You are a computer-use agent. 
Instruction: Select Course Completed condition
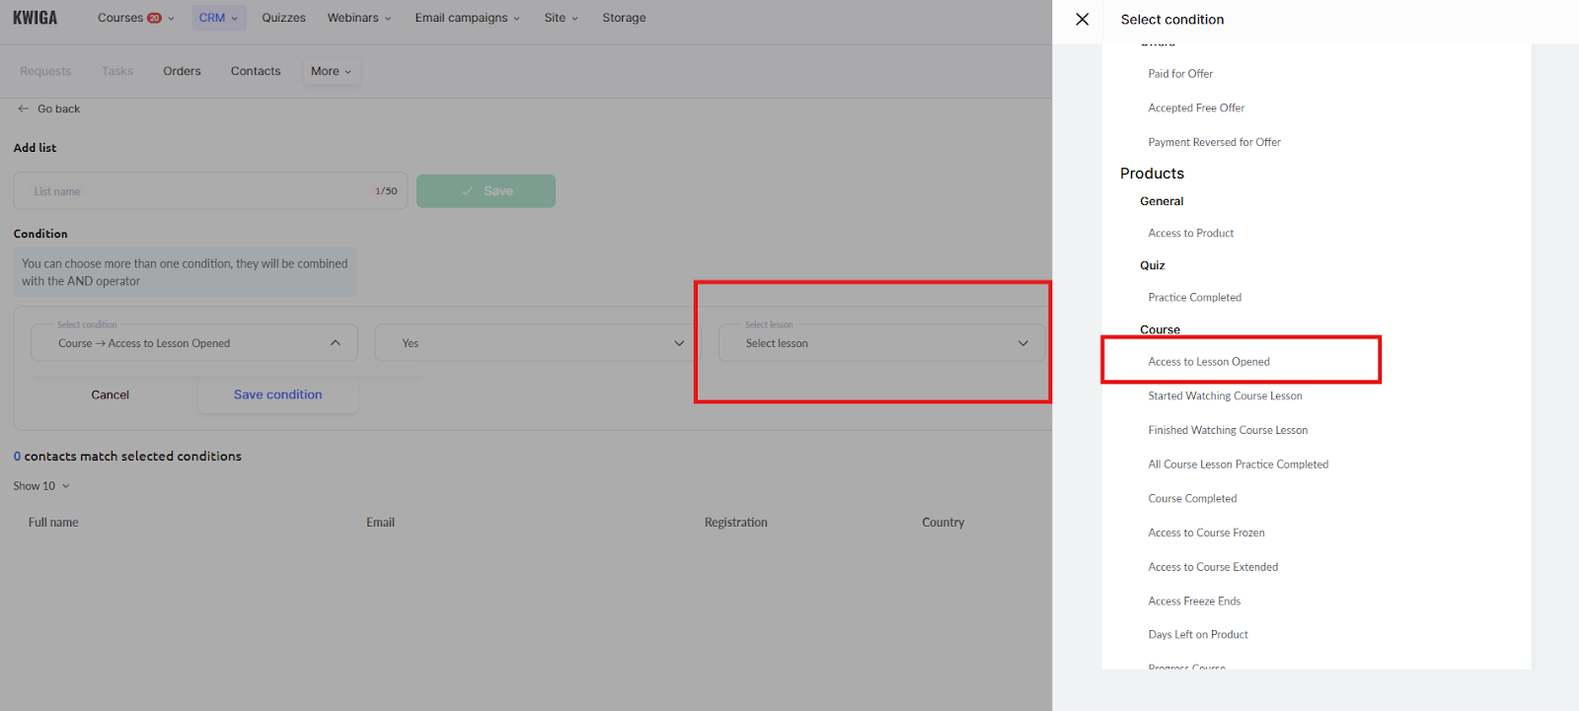point(1192,499)
